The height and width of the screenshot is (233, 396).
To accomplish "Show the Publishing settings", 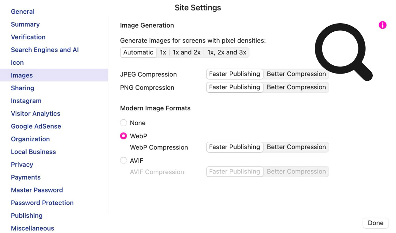I will (x=27, y=216).
